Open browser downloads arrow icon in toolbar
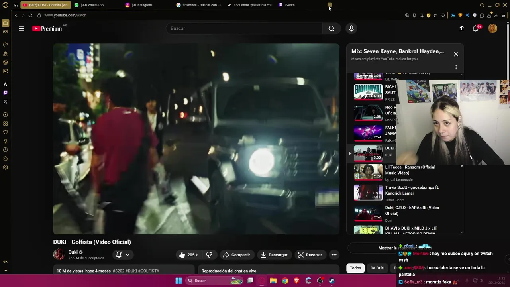The image size is (510, 287). click(x=496, y=15)
